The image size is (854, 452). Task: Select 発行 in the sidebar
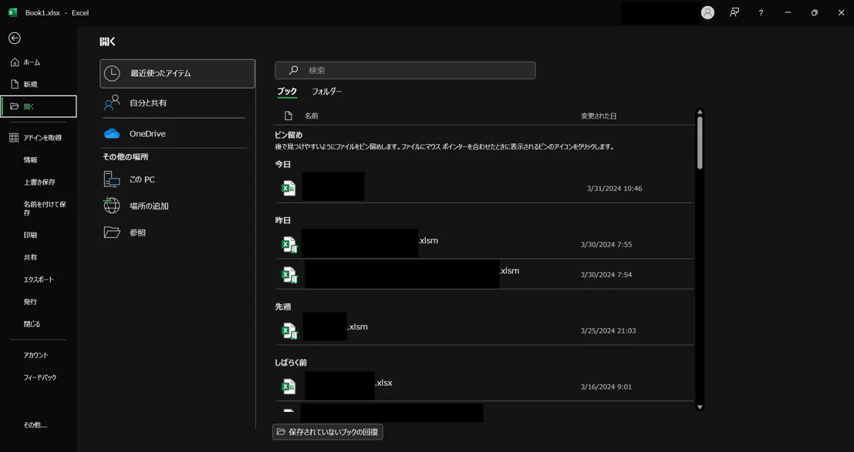coord(31,302)
